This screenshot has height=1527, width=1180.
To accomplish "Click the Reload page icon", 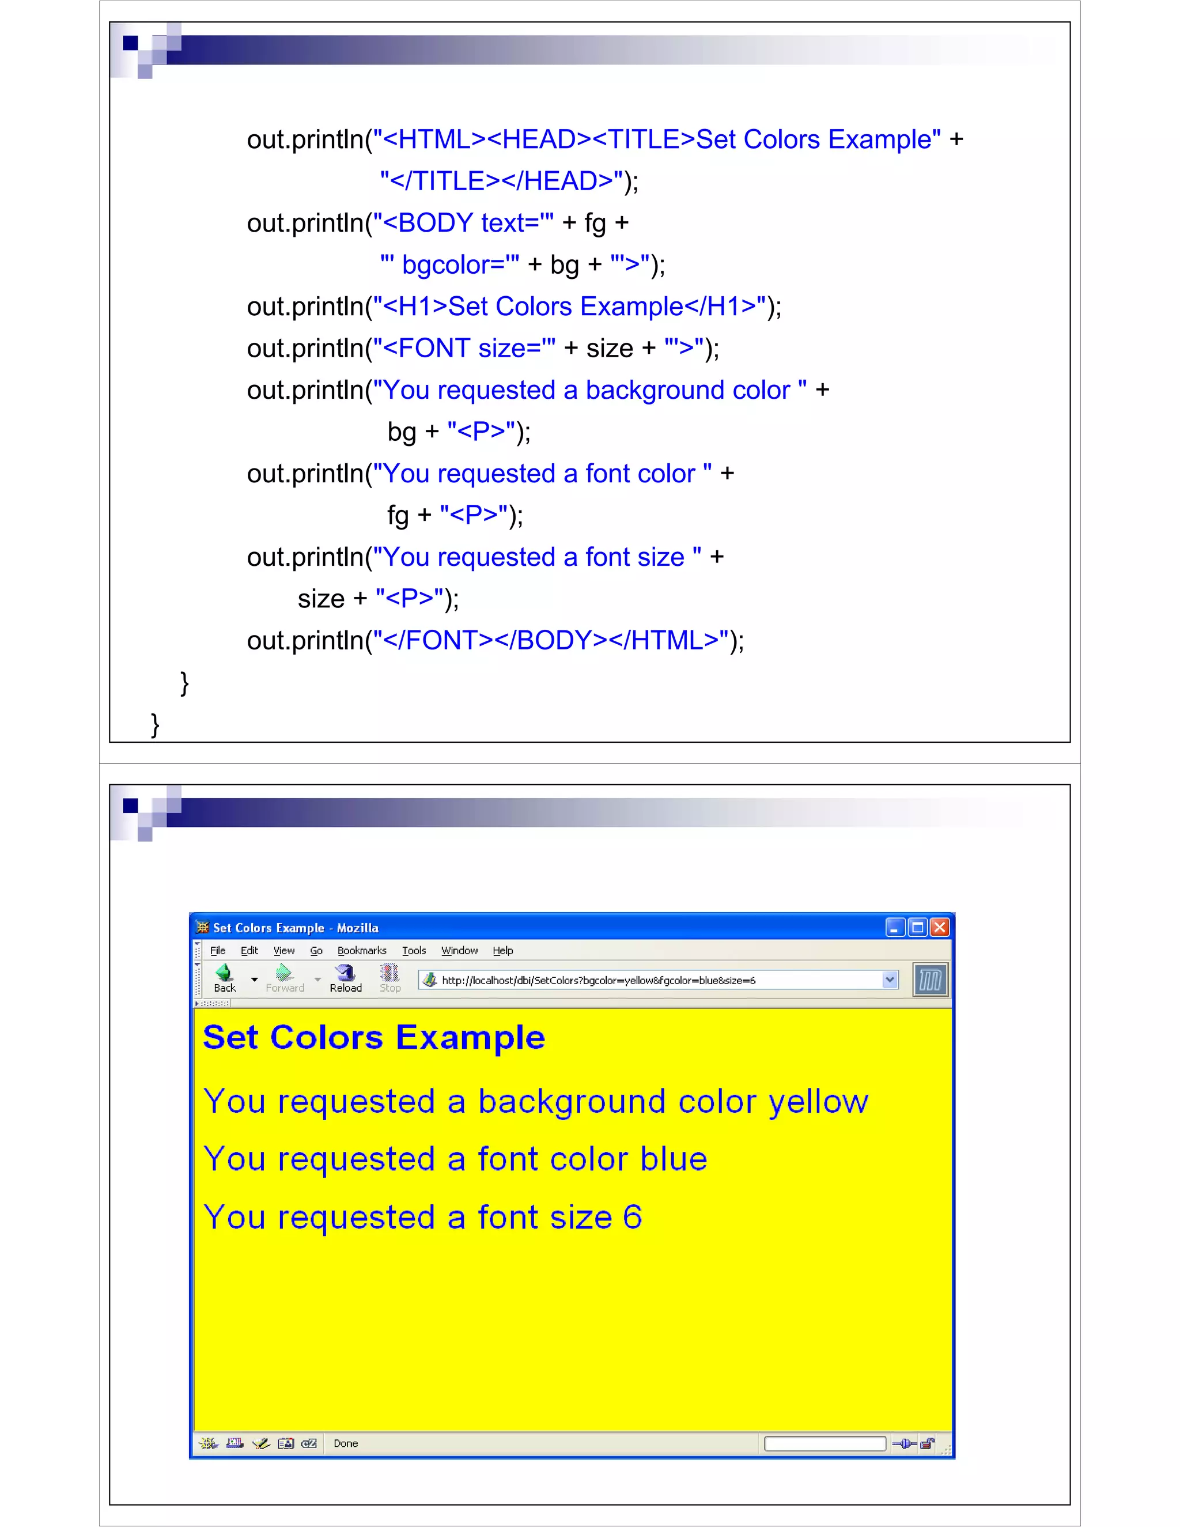I will pos(345,973).
